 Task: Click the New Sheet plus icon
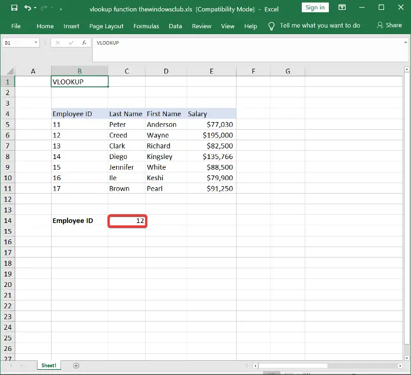coord(76,366)
